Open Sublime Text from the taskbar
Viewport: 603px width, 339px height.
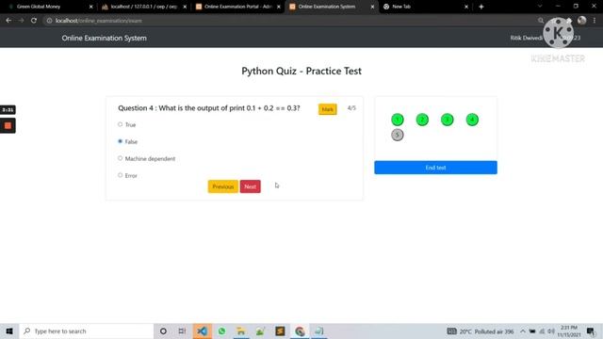280,331
